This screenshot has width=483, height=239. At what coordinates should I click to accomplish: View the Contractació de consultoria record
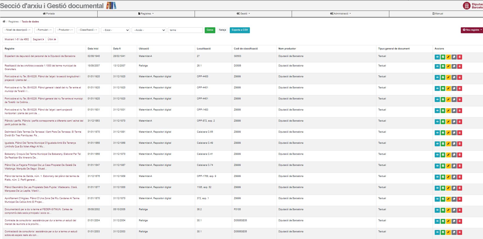[437, 232]
